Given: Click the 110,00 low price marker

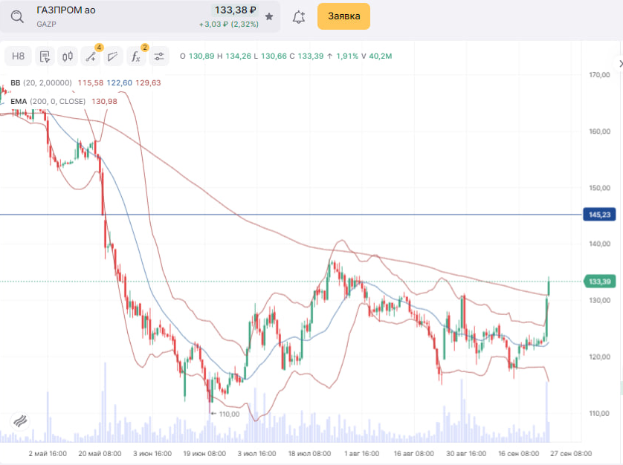Looking at the screenshot, I should tap(225, 414).
